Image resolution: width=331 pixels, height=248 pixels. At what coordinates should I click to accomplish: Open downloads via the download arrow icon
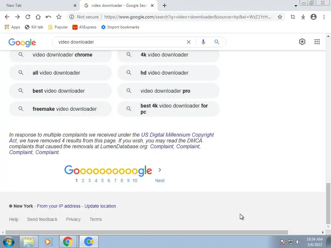303,17
